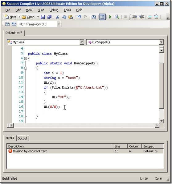Image resolution: width=172 pixels, height=184 pixels.
Task: Click the horizontal scroll left arrow
Action: [x=11, y=126]
